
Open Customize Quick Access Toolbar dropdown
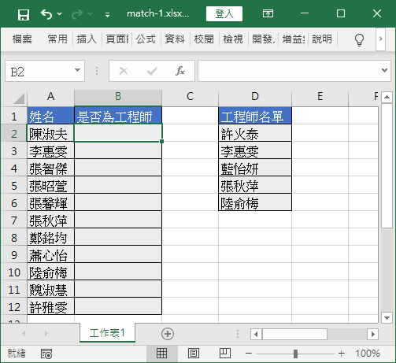click(x=107, y=15)
